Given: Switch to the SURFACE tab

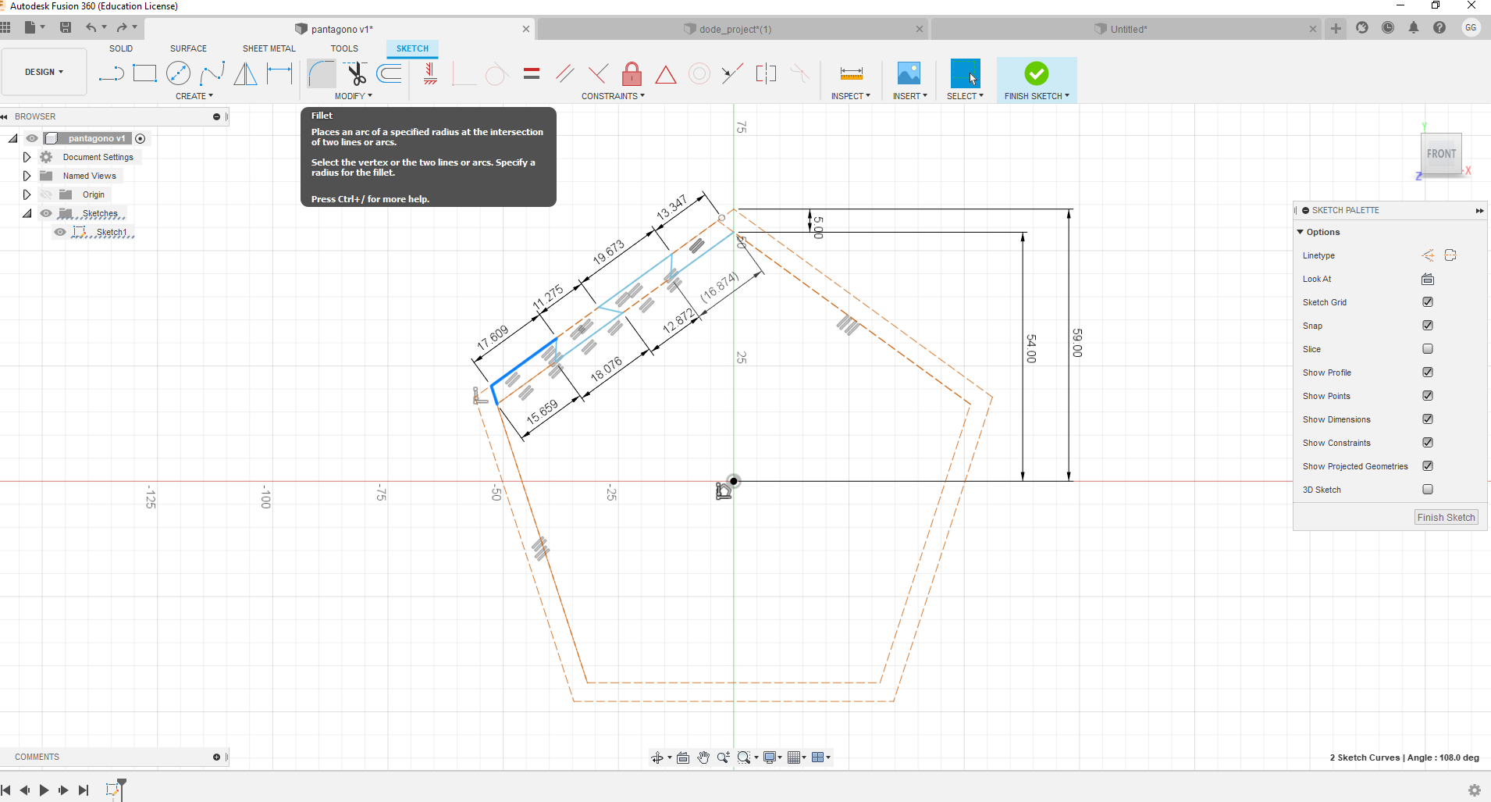Looking at the screenshot, I should [189, 48].
